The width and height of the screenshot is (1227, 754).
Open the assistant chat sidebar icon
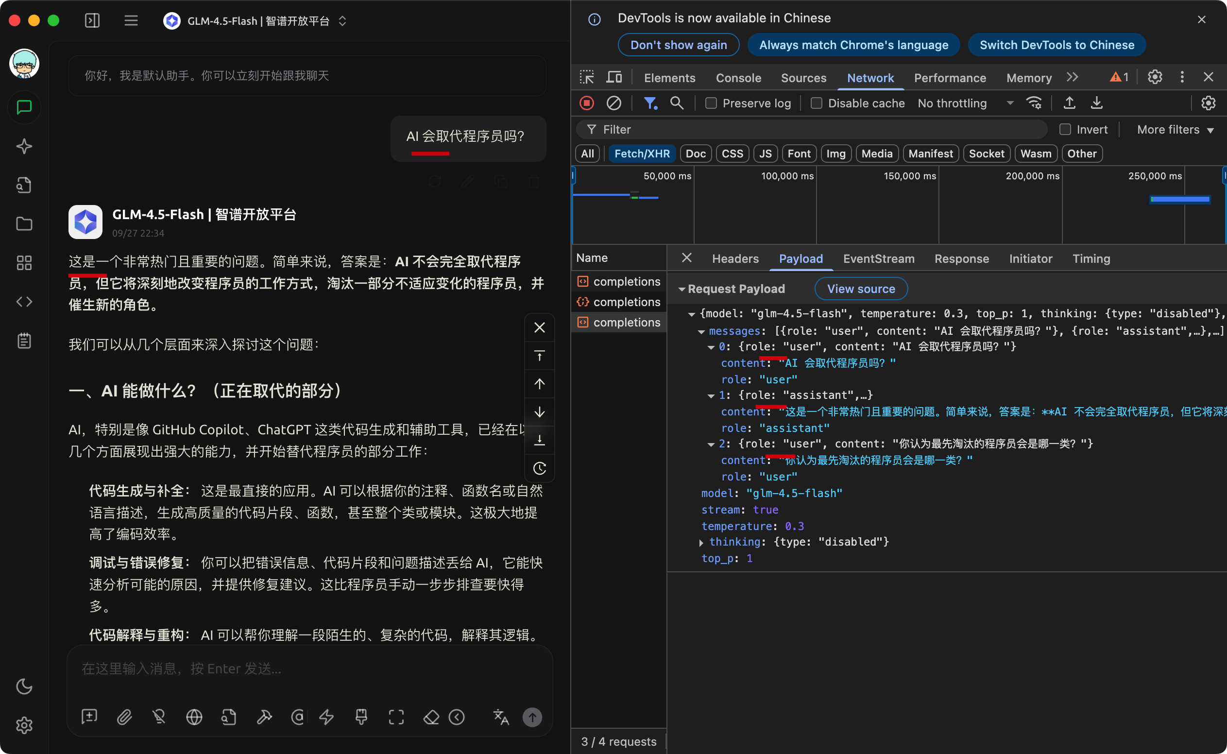coord(24,107)
